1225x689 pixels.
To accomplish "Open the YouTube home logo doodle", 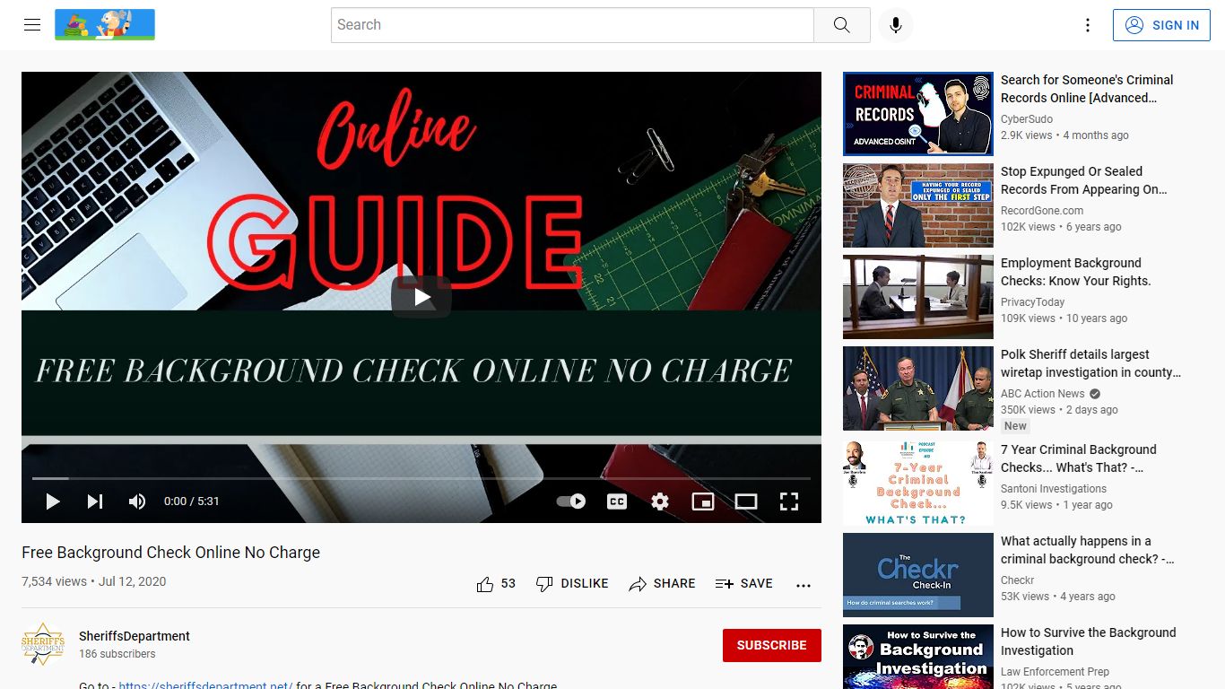I will click(105, 25).
